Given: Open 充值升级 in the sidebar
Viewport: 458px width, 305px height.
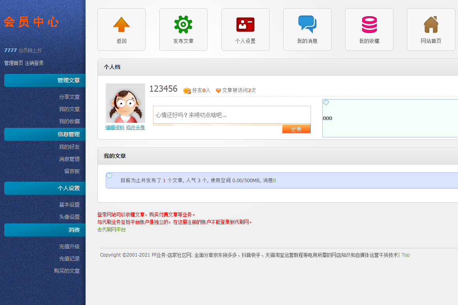Looking at the screenshot, I should [x=69, y=246].
